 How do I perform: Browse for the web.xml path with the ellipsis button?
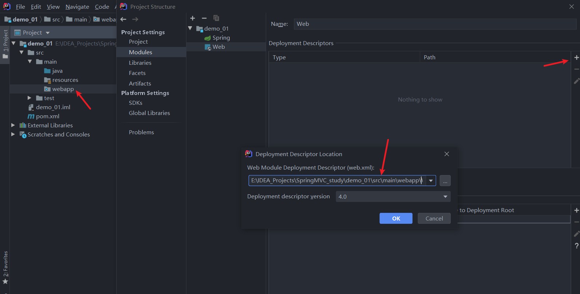pyautogui.click(x=445, y=180)
